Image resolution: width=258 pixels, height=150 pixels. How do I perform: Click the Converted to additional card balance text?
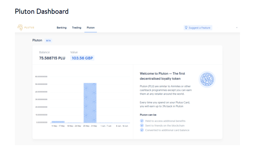tap(167, 130)
